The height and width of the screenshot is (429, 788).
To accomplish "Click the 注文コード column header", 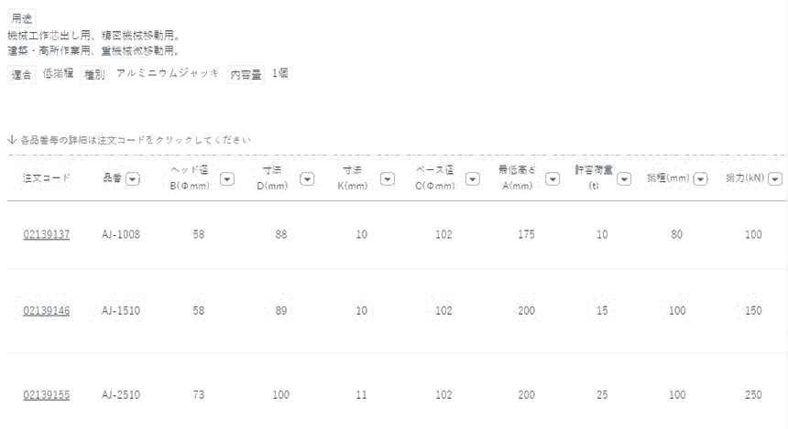I will 47,178.
